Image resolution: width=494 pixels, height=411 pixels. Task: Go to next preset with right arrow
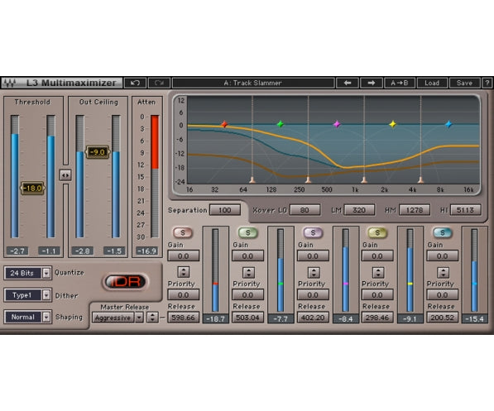click(x=372, y=83)
